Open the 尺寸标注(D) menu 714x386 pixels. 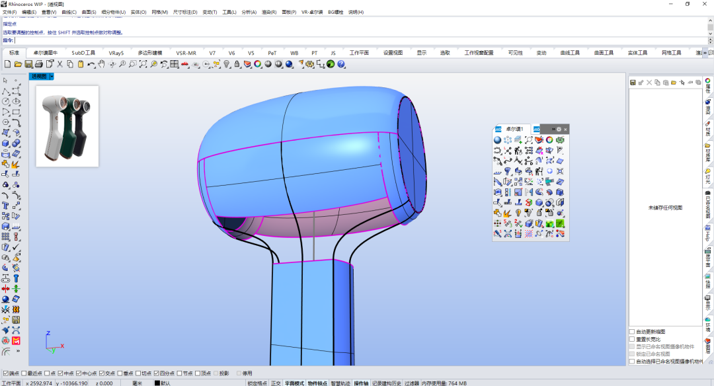point(185,13)
